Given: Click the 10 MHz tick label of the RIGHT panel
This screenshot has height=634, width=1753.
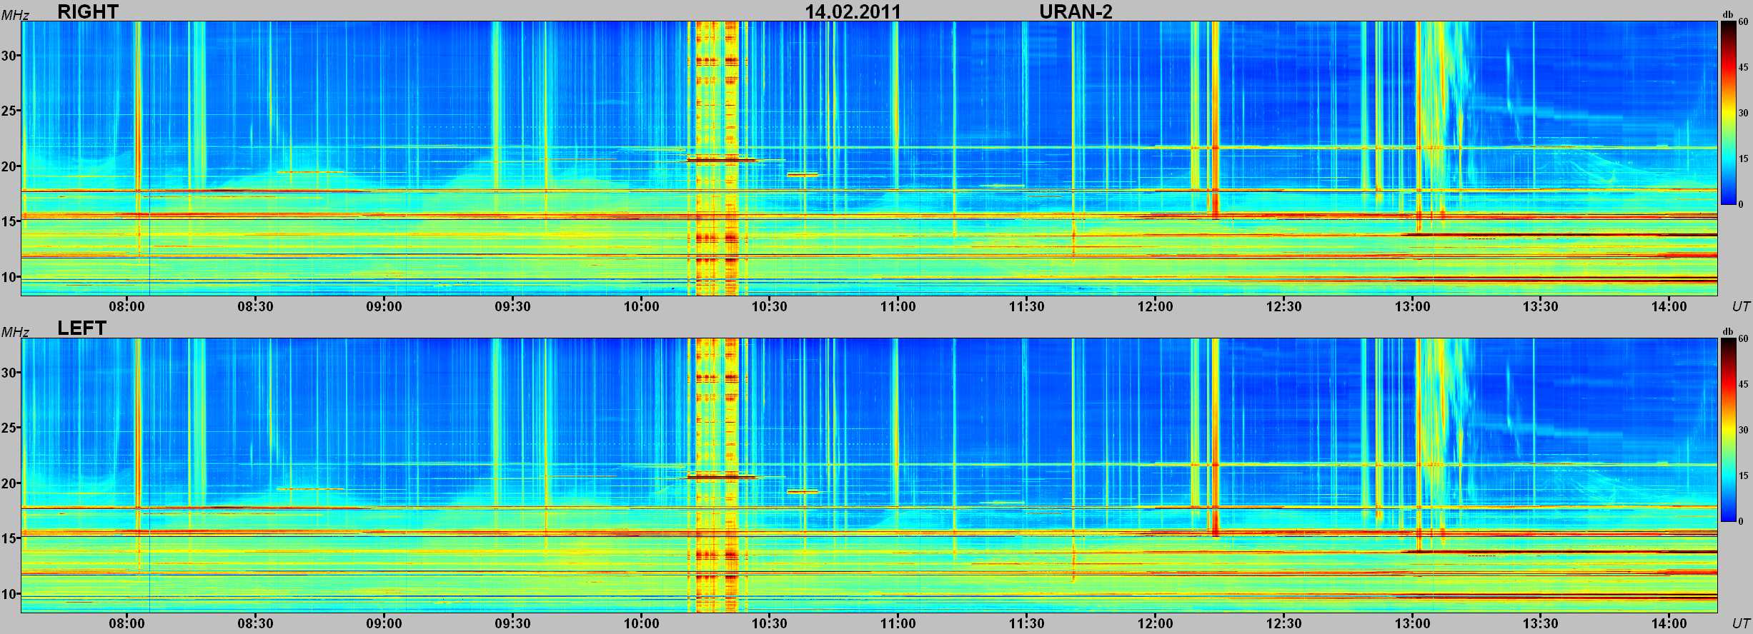Looking at the screenshot, I should (9, 277).
